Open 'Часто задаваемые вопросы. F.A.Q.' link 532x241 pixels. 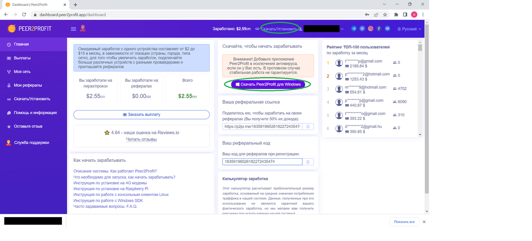coord(106,206)
